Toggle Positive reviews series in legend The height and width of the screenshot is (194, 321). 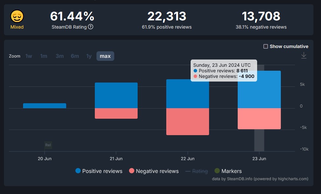99,171
